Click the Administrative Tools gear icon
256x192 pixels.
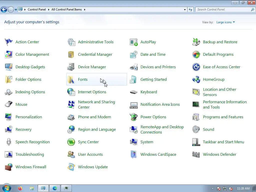(x=71, y=42)
